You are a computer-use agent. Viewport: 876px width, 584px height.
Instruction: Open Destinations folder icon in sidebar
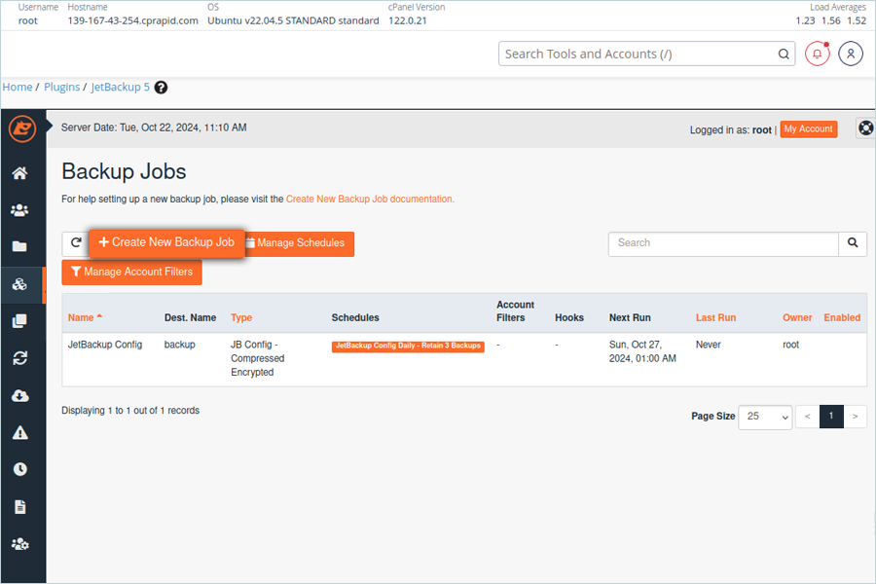20,246
